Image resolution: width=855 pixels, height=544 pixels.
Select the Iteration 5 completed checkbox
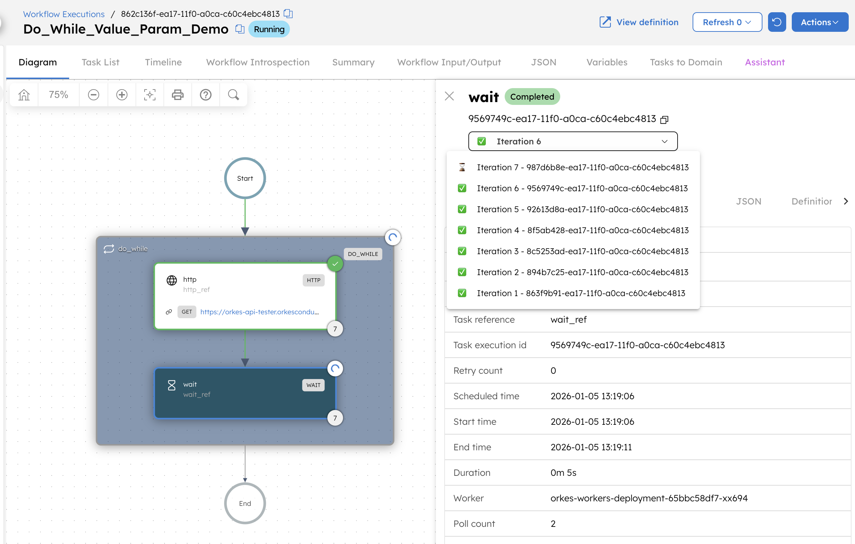[462, 209]
